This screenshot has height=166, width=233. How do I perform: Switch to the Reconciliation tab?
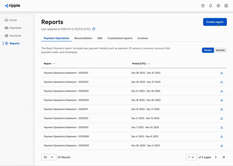click(x=83, y=38)
